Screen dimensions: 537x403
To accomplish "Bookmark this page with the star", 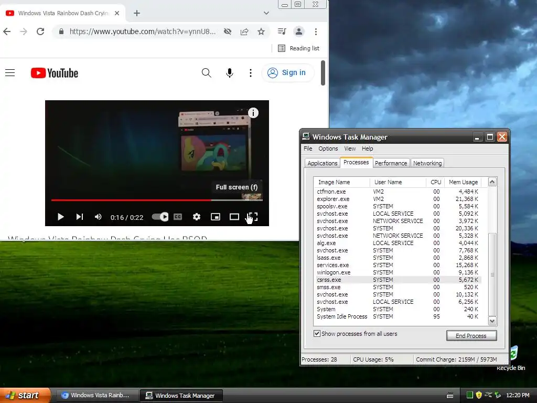I will [x=261, y=31].
